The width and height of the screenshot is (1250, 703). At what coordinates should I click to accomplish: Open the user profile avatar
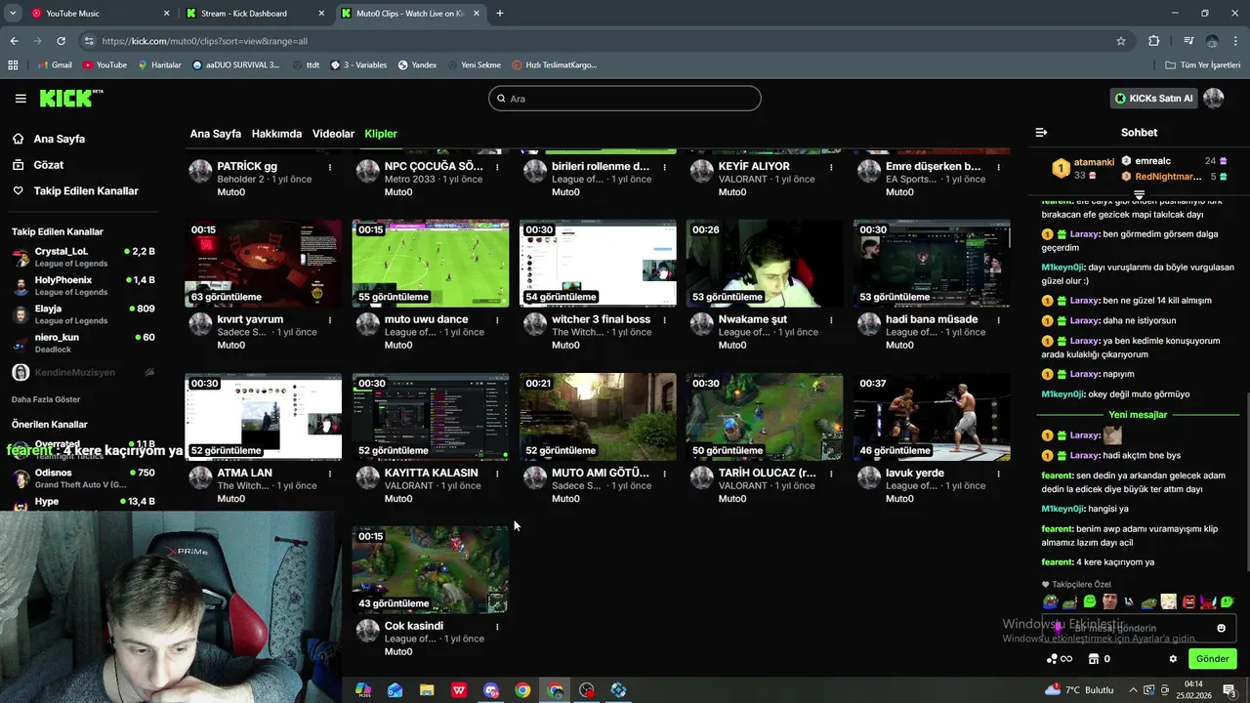click(1214, 99)
